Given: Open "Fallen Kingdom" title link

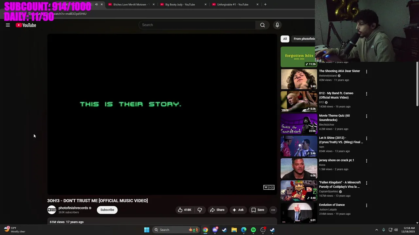Looking at the screenshot, I should tap(340, 185).
